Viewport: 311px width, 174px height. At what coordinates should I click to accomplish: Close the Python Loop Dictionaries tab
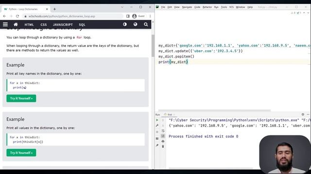point(47,9)
